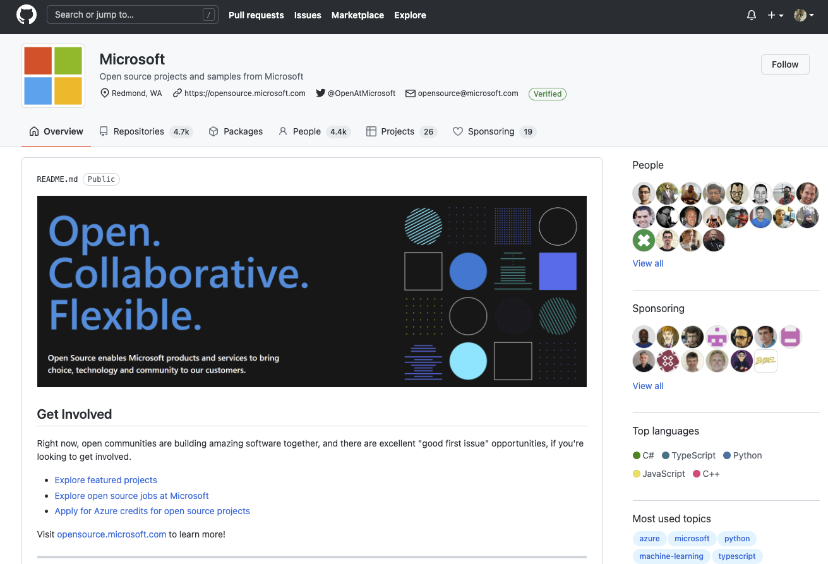The width and height of the screenshot is (828, 564).
Task: Open Explore open source jobs at Microsoft
Action: pos(131,496)
